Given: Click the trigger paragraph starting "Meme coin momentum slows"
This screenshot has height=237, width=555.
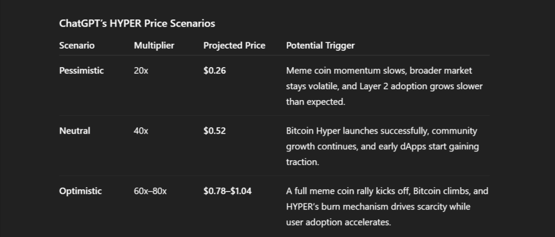Looking at the screenshot, I should tap(384, 86).
